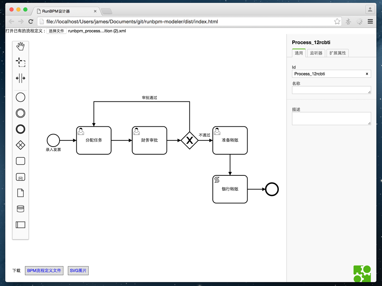The image size is (382, 286).
Task: Focus the 名称 text area
Action: pos(331,90)
